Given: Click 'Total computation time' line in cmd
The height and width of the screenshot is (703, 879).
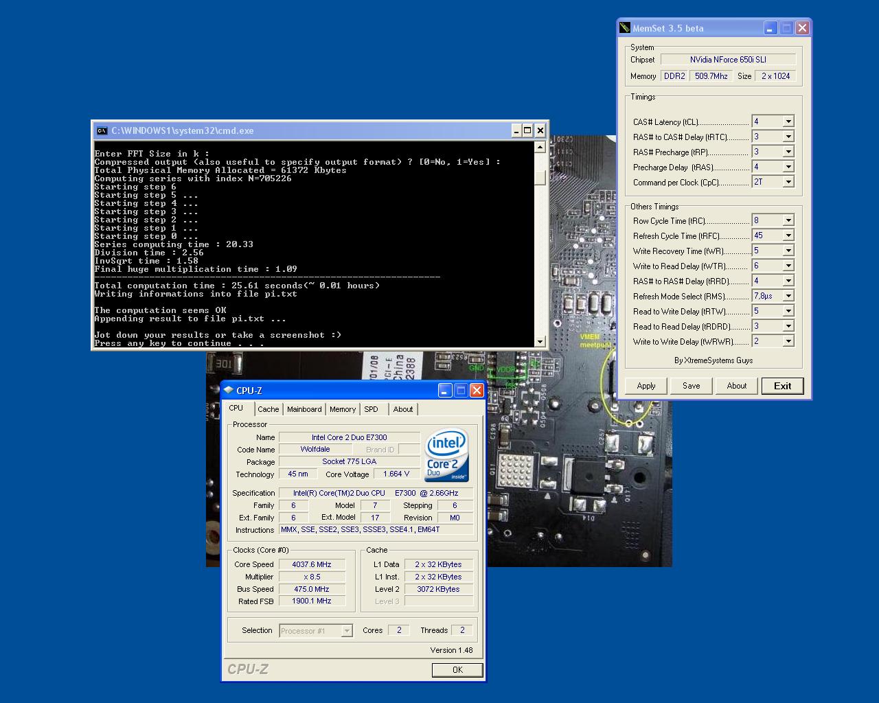Looking at the screenshot, I should point(237,286).
